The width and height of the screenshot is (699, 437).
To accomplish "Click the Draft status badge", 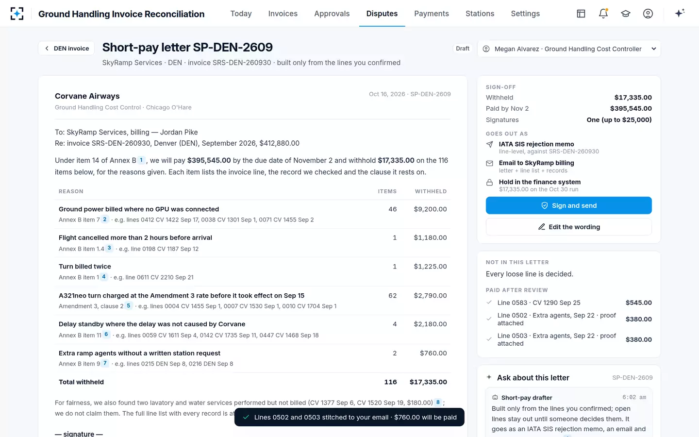I will pos(463,49).
